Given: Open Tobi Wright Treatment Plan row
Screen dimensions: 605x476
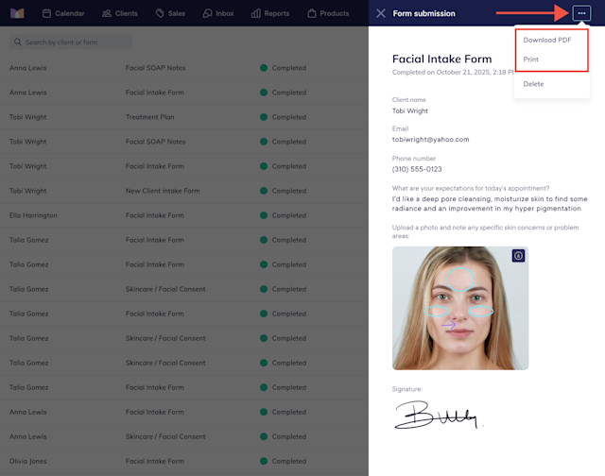Looking at the screenshot, I should (184, 117).
